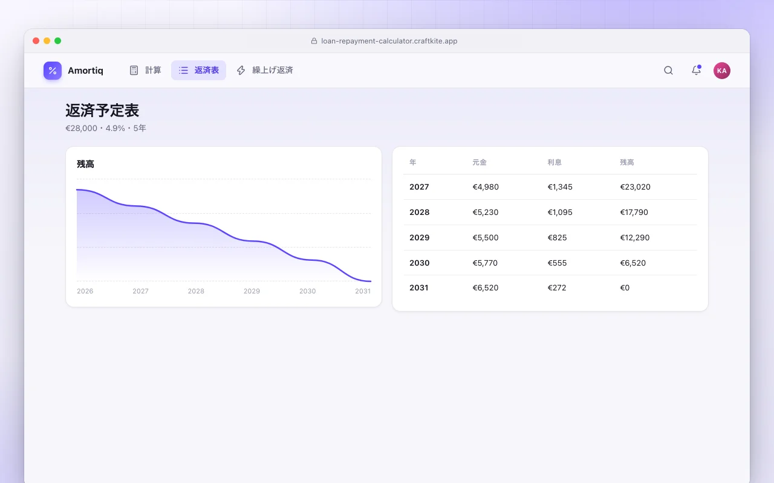This screenshot has width=774, height=483.
Task: Select the 2028 table row year
Action: click(419, 213)
